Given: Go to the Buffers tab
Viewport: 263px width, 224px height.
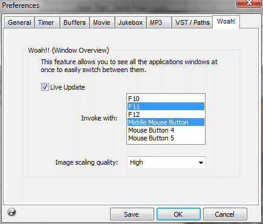Looking at the screenshot, I should click(x=74, y=22).
